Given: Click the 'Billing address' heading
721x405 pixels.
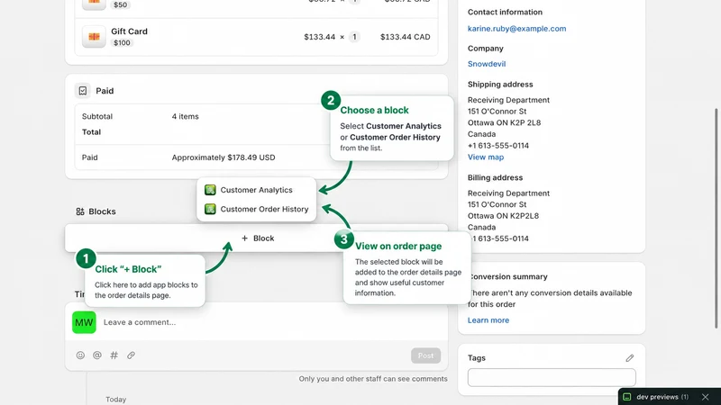Looking at the screenshot, I should click(495, 177).
